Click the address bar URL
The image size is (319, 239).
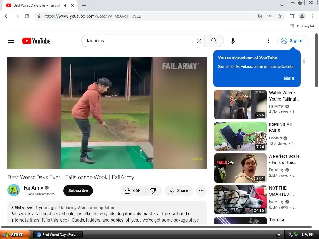[93, 16]
